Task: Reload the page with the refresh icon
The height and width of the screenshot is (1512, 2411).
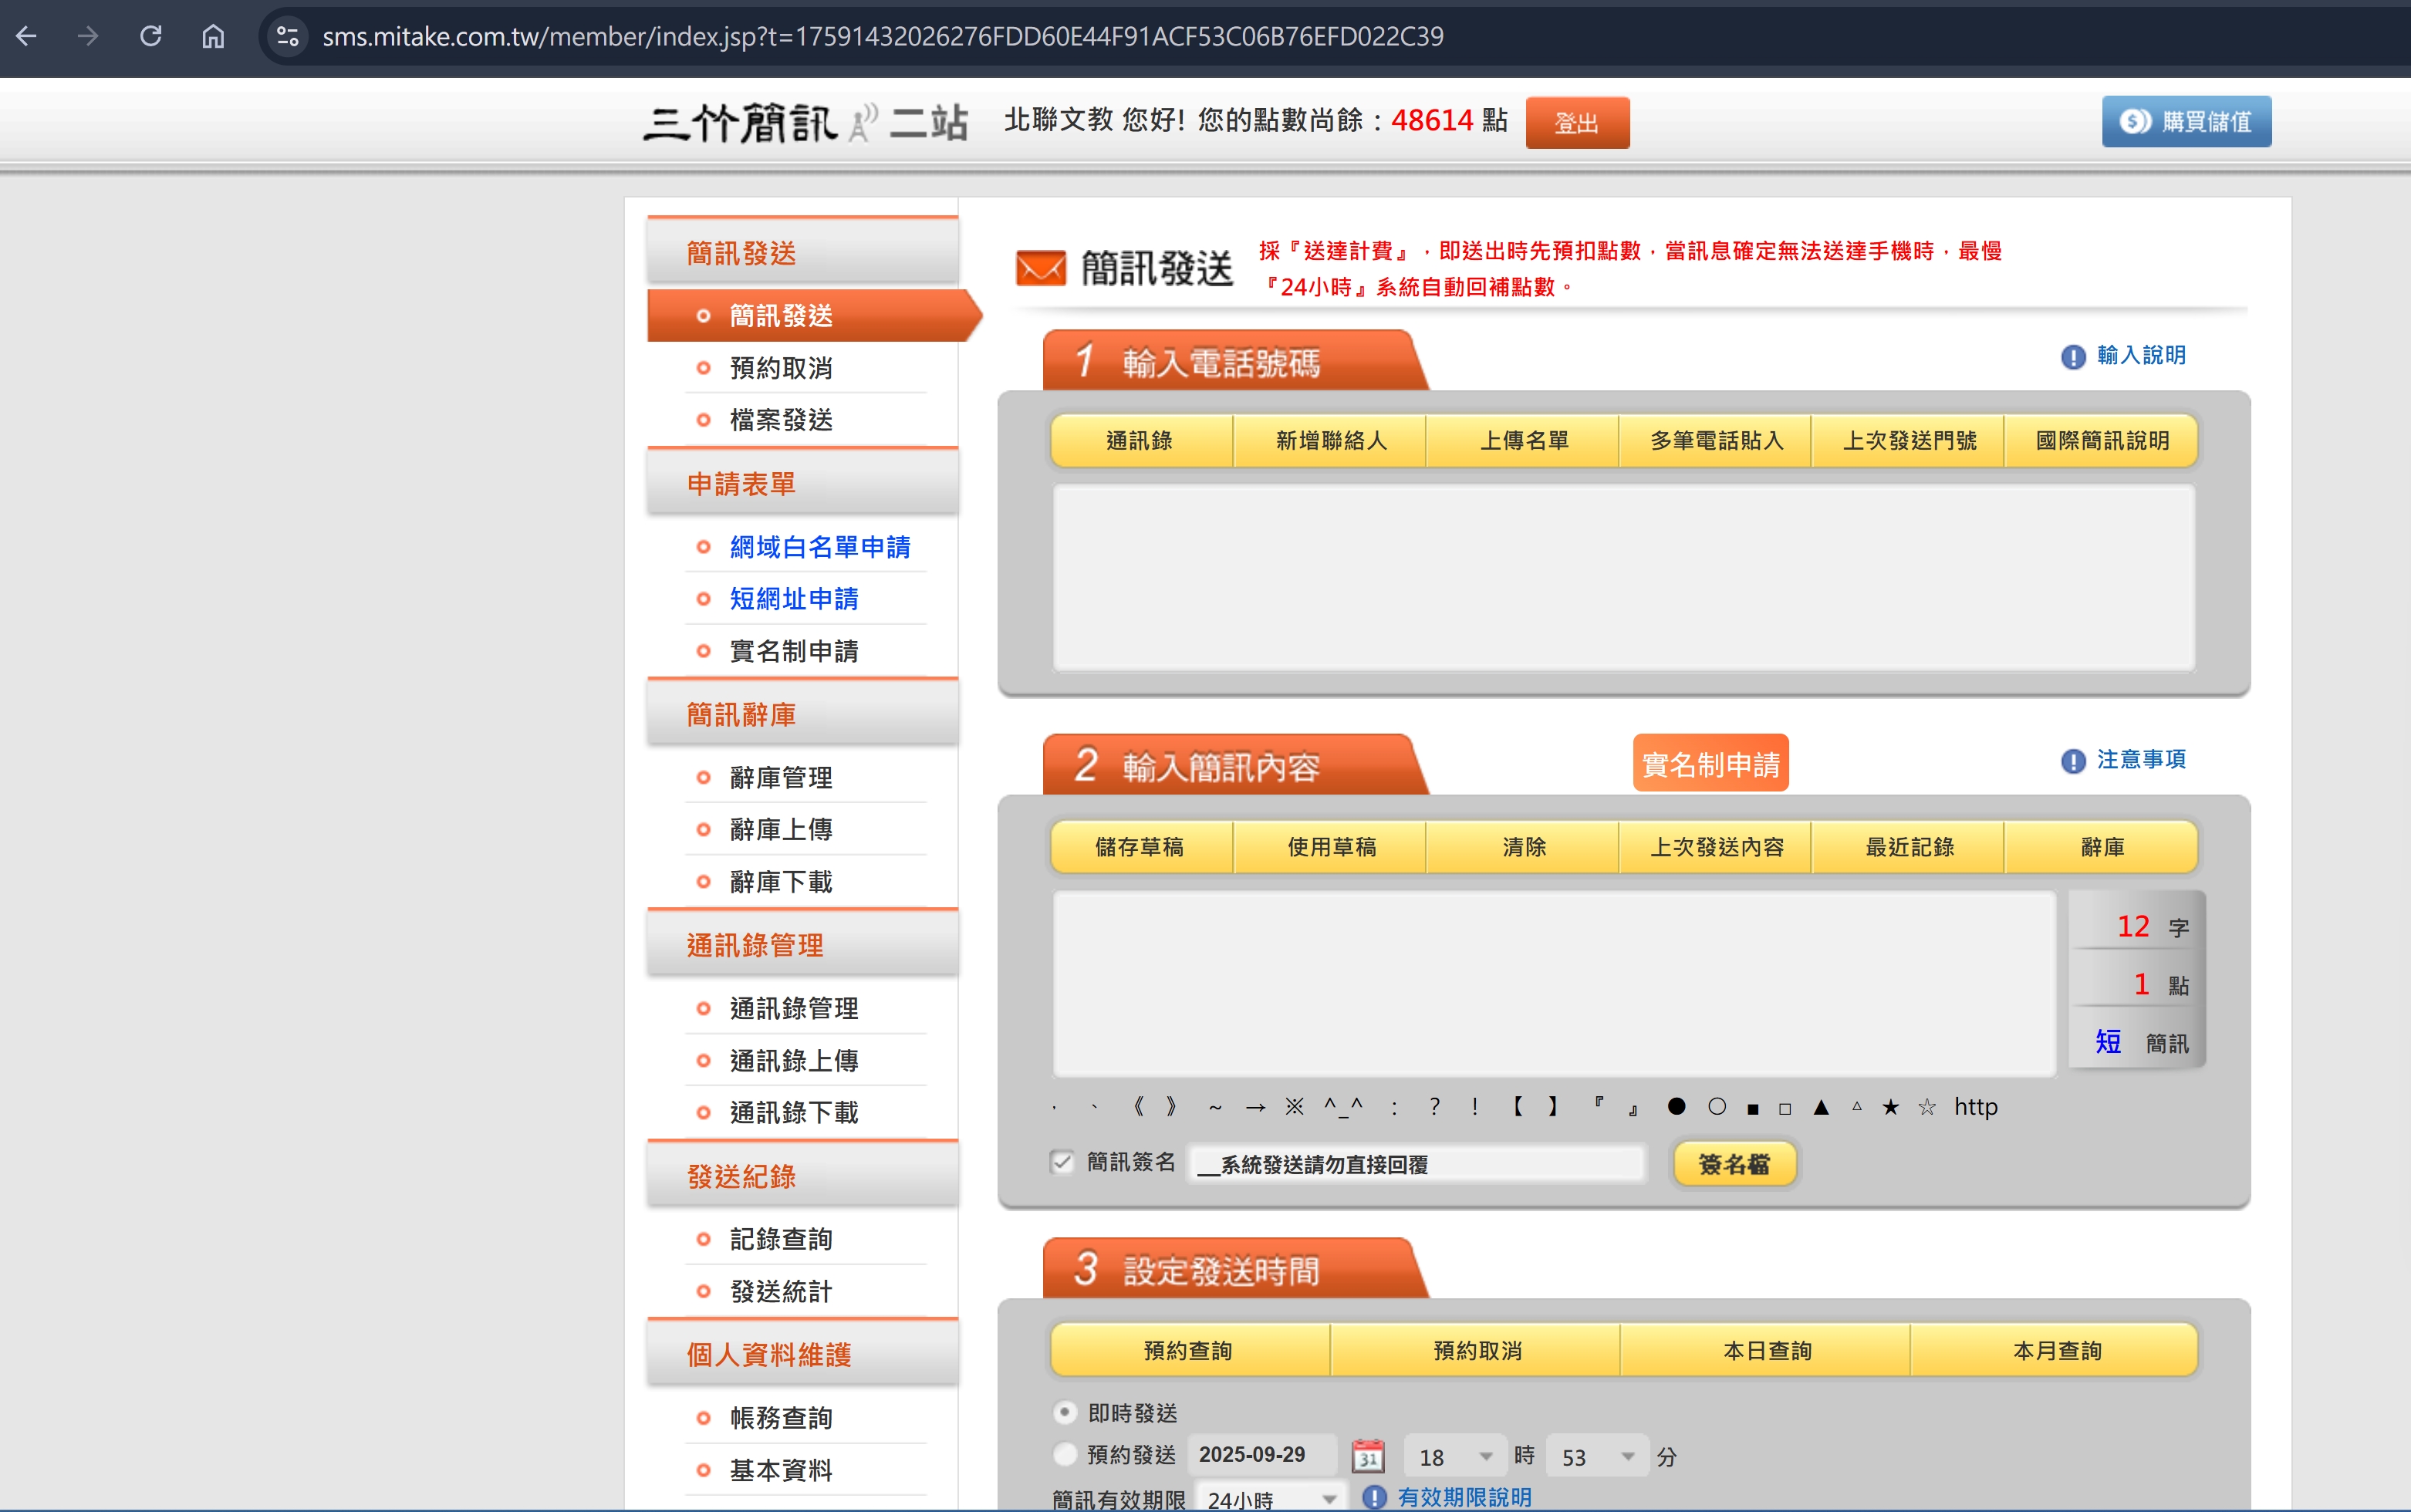Action: [151, 36]
